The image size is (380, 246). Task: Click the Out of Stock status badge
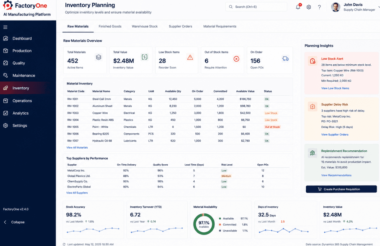click(272, 127)
